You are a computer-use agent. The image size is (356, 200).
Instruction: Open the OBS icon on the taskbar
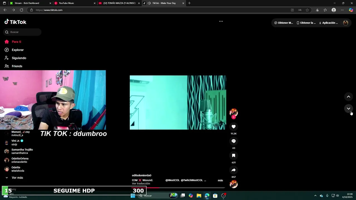click(223, 196)
